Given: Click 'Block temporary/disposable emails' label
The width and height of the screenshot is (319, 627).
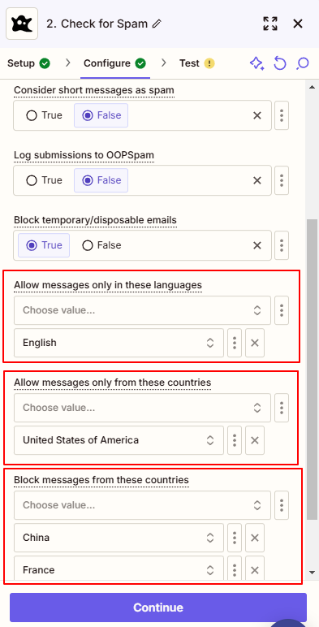Looking at the screenshot, I should 95,220.
